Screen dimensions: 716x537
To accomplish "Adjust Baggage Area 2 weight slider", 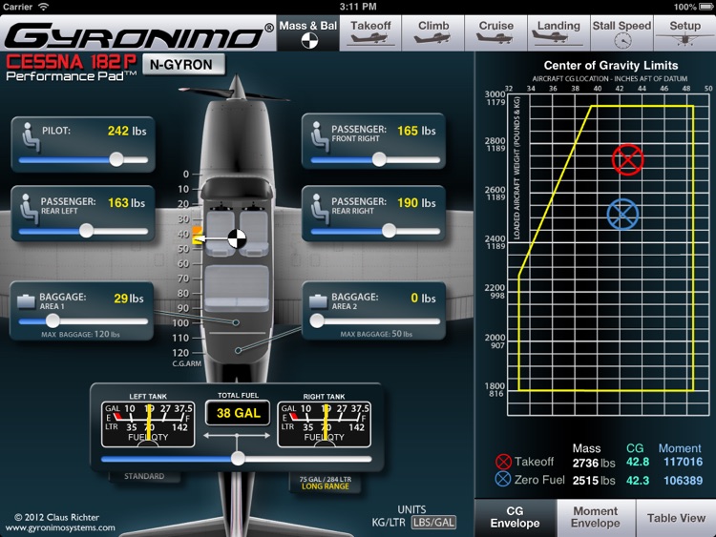I will (375, 321).
